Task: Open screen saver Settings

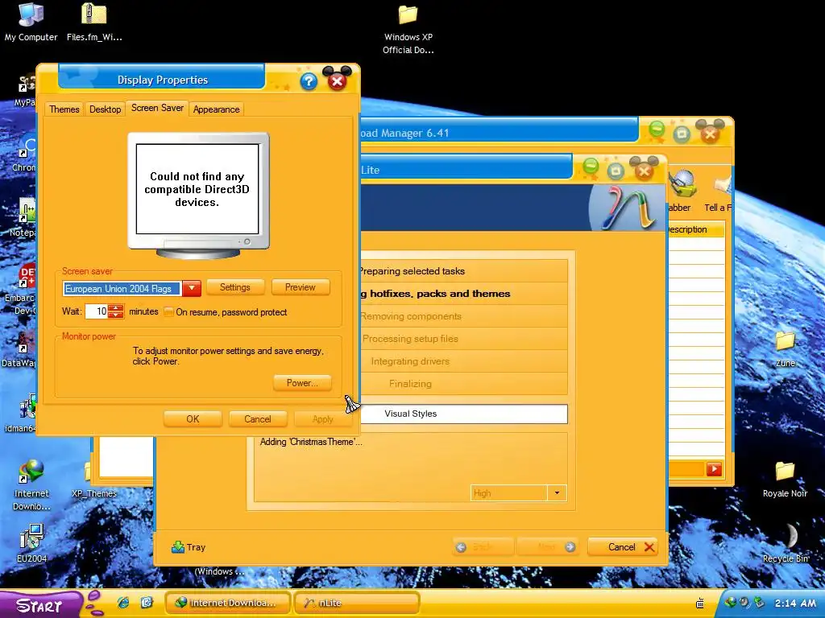Action: [x=234, y=287]
